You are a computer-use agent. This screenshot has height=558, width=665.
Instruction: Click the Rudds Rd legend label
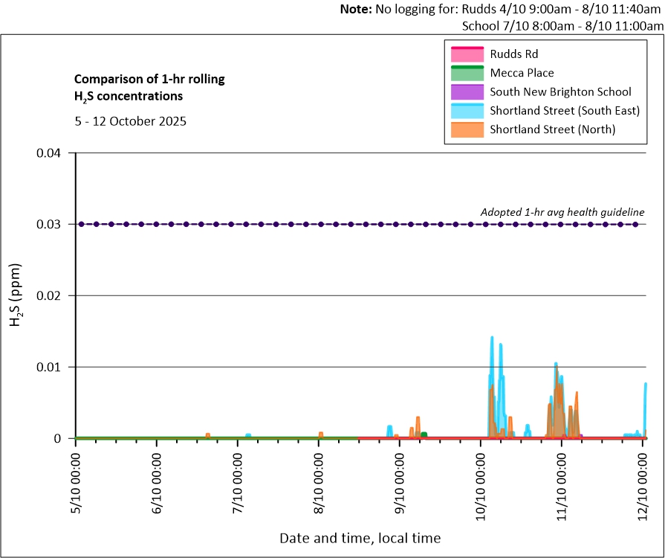pyautogui.click(x=514, y=54)
